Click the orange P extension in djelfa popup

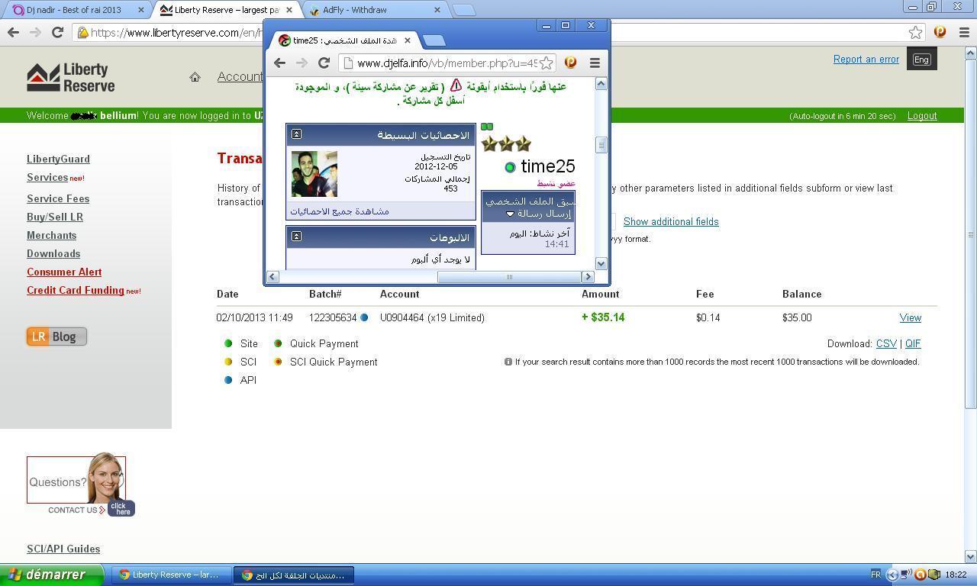570,63
